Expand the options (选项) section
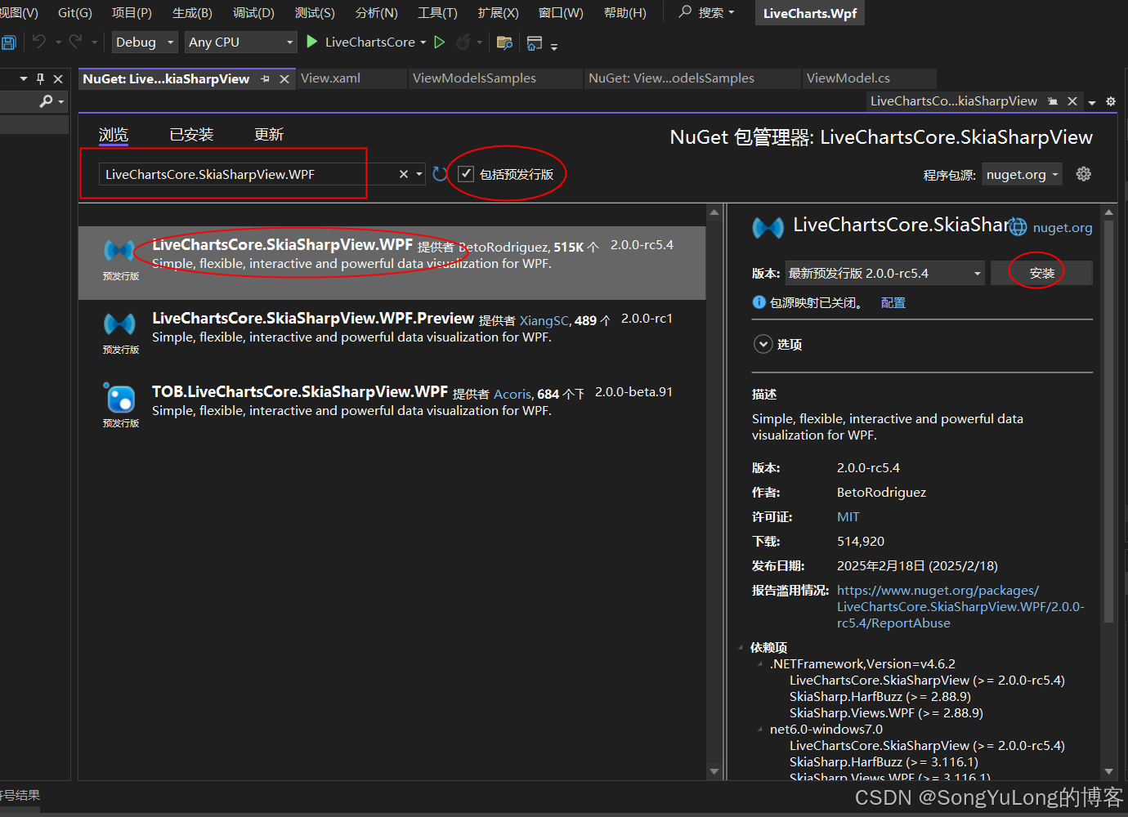 (763, 344)
